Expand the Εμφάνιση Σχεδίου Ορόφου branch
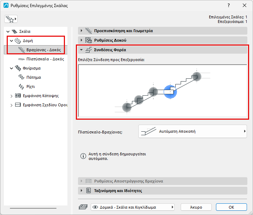Viewport: 253px width, 215px height. [11, 105]
